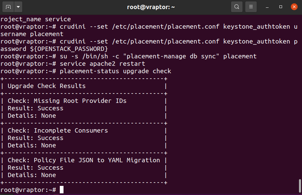The height and width of the screenshot is (195, 302).
Task: Open a new terminal tab
Action: pos(8,7)
